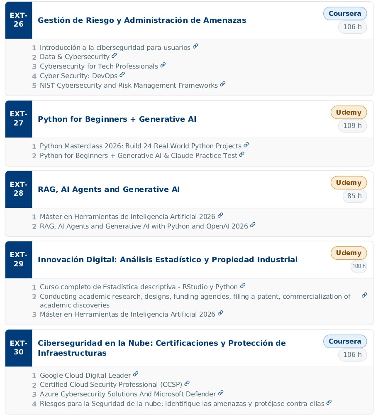Open link icon for RAG, AI Agents with OpenAI
This screenshot has width=378, height=418.
point(253,225)
